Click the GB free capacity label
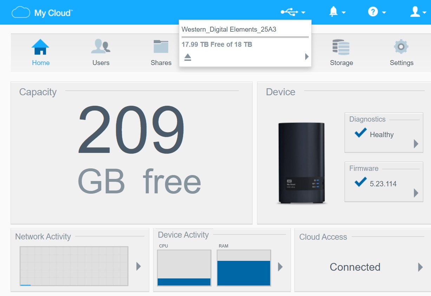 pos(139,182)
